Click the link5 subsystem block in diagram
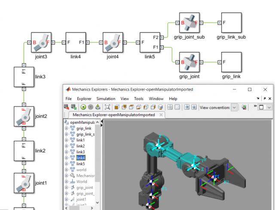Image resolution: width=275 pixels, height=210 pixels. 150,42
